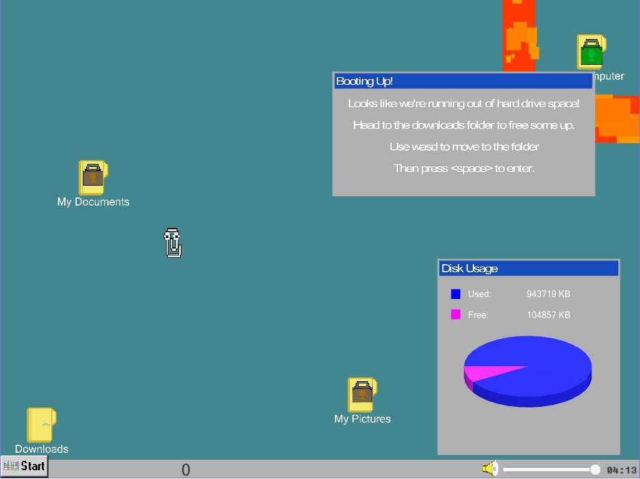Click 'Looks like we're running out' line
The width and height of the screenshot is (640, 479).
point(463,103)
